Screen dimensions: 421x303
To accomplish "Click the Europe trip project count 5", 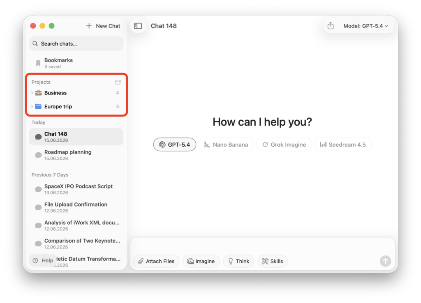I will 117,106.
